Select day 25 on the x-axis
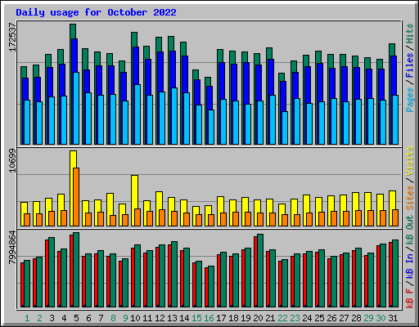 319,318
